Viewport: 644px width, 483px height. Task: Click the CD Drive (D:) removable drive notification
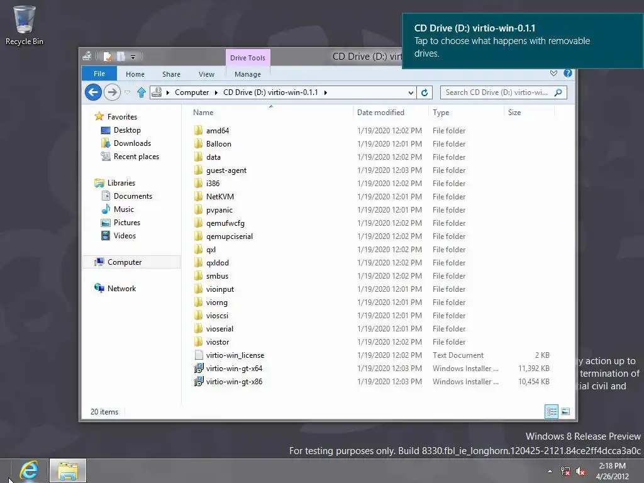pos(523,41)
